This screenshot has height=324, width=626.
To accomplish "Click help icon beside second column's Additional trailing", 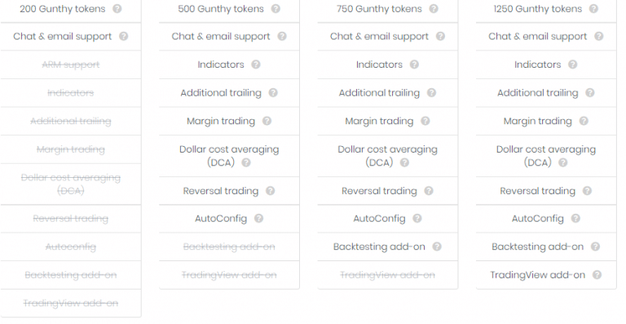I will coord(273,93).
